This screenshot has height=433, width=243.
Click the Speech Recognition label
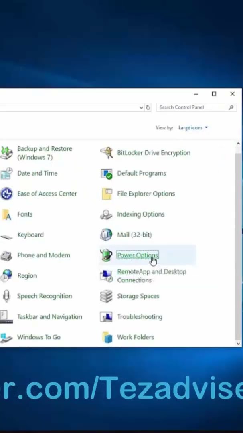45,296
